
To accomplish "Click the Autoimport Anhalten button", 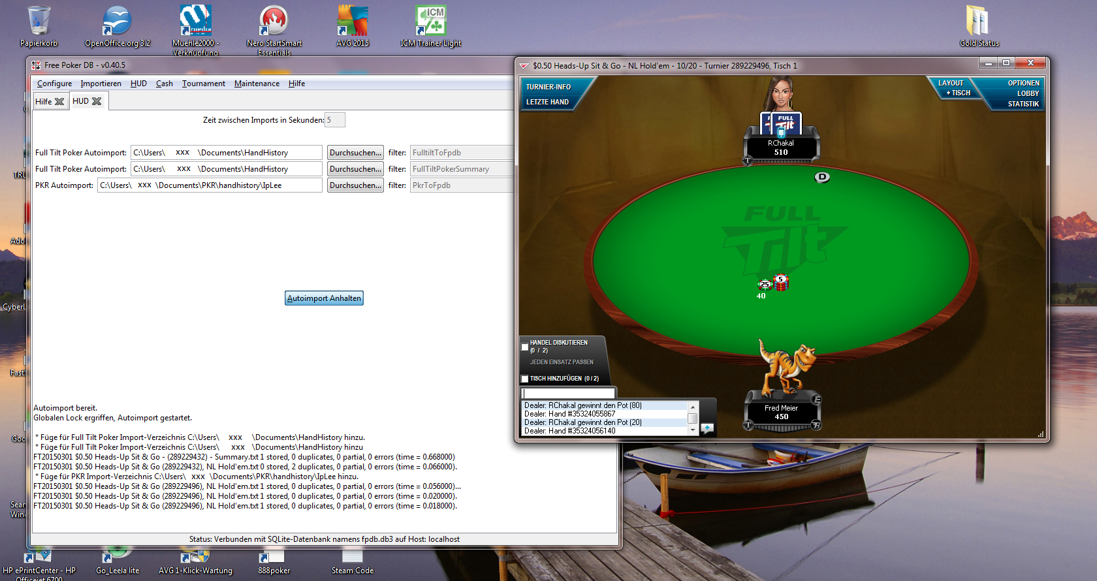I will pos(324,298).
